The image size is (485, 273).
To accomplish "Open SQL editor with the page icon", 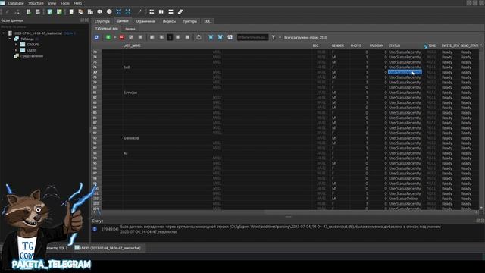I will (x=71, y=12).
